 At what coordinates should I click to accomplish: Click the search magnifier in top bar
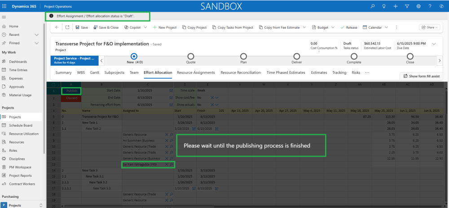(x=373, y=6)
